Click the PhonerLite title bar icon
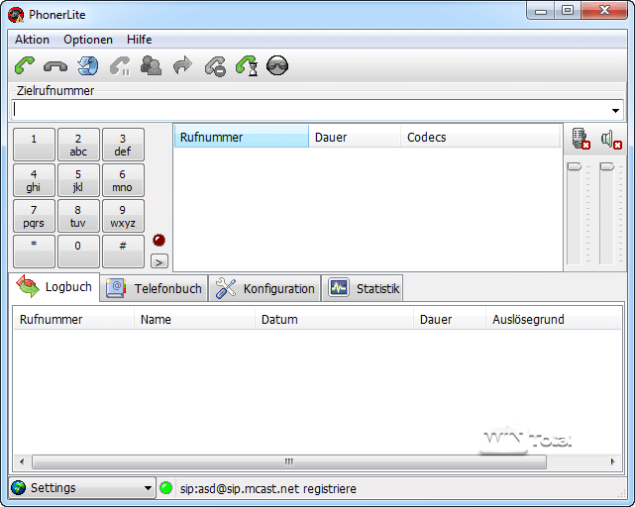 click(x=16, y=15)
